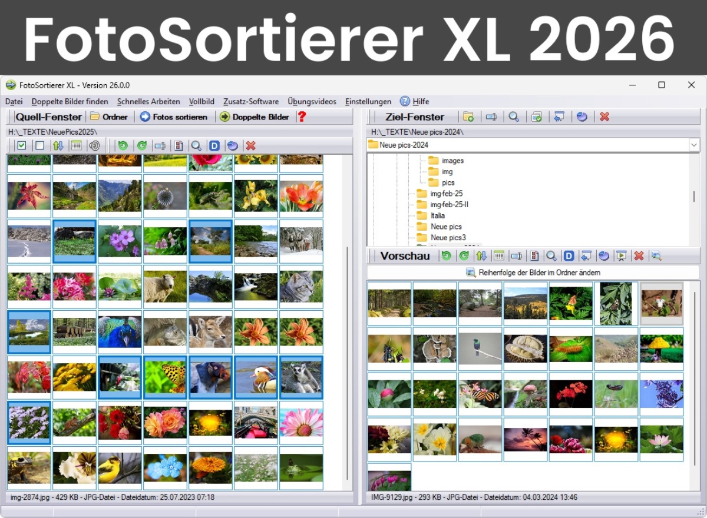Viewport: 707px width, 518px height.
Task: Rotate left using Quell-Fenster green arrow icon
Action: [123, 145]
